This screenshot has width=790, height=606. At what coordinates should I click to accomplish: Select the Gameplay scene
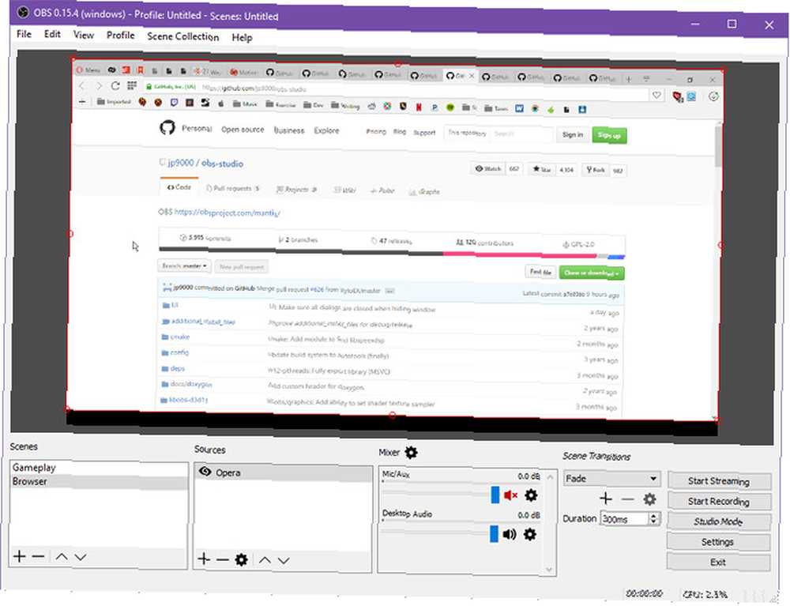(99, 468)
